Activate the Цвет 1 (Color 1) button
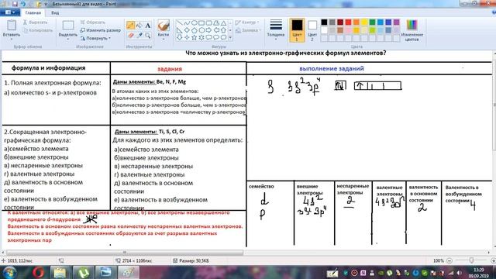Screen dimensions: 496x279 point(297,30)
